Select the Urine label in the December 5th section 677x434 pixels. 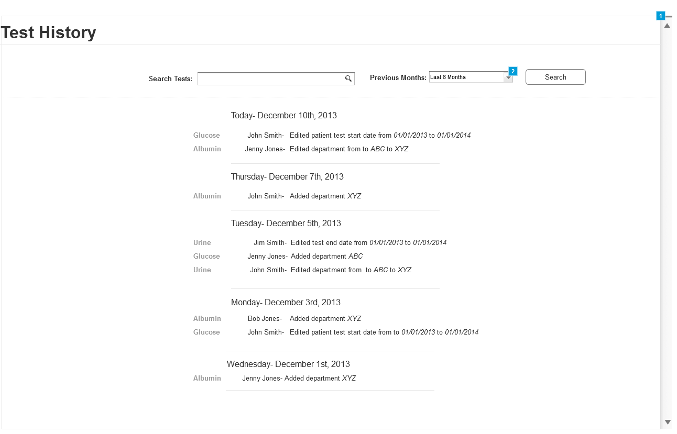click(x=202, y=242)
